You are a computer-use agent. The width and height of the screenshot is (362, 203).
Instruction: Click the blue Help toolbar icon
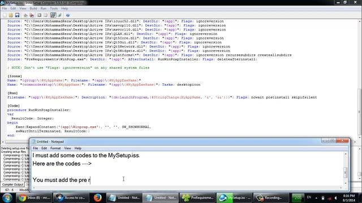coord(68,15)
